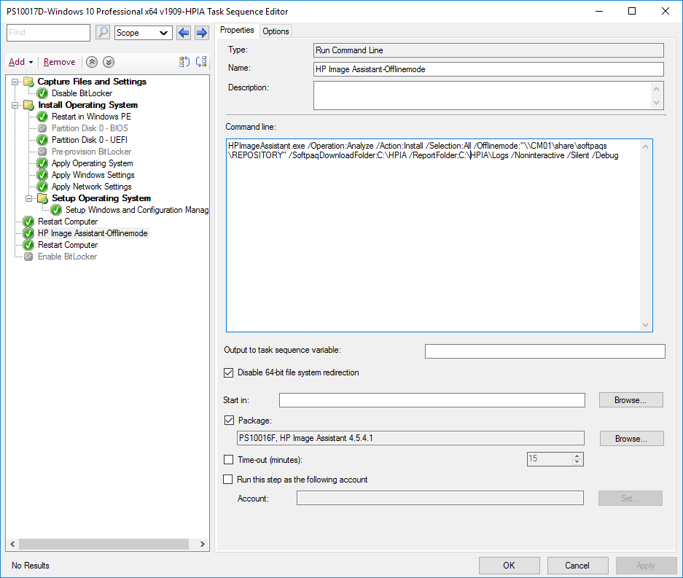Click the Type field showing Run Command Line
This screenshot has width=683, height=578.
pos(488,50)
